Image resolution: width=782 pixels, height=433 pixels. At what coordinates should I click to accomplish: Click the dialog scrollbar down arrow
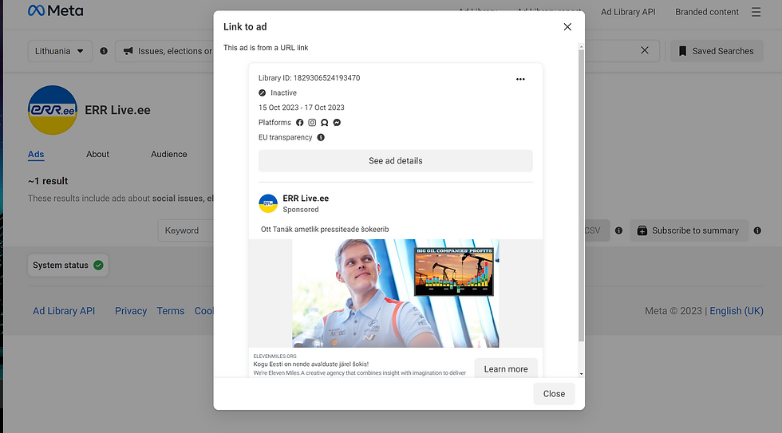[x=581, y=374]
